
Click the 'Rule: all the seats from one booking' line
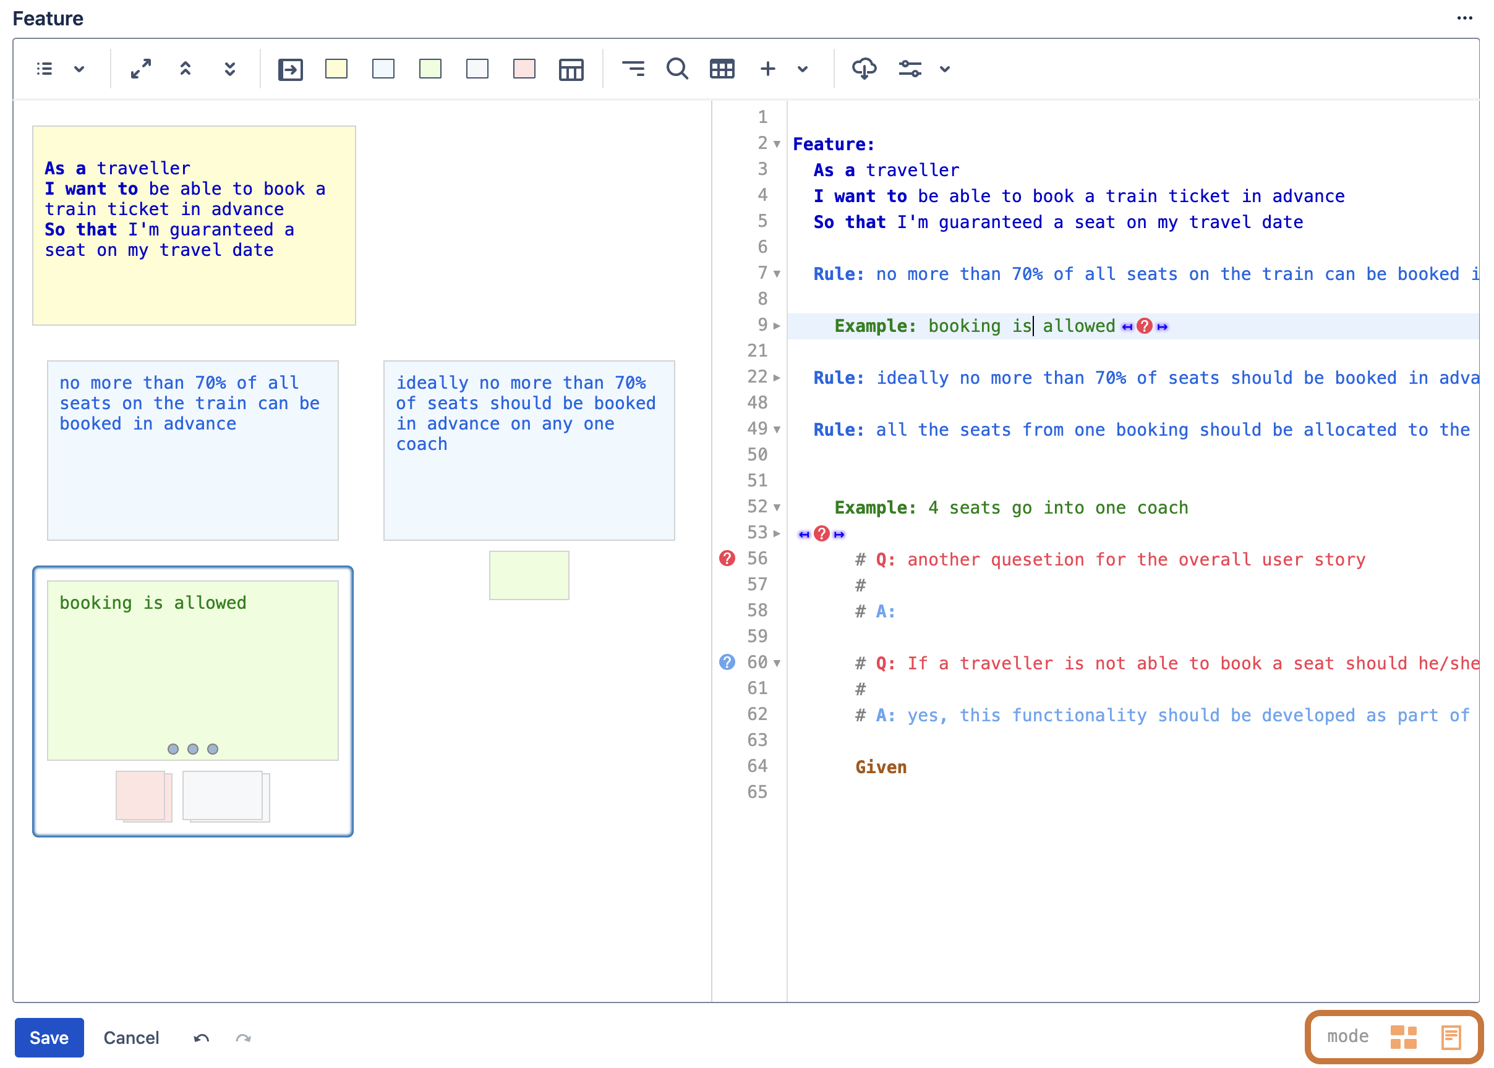point(1142,430)
